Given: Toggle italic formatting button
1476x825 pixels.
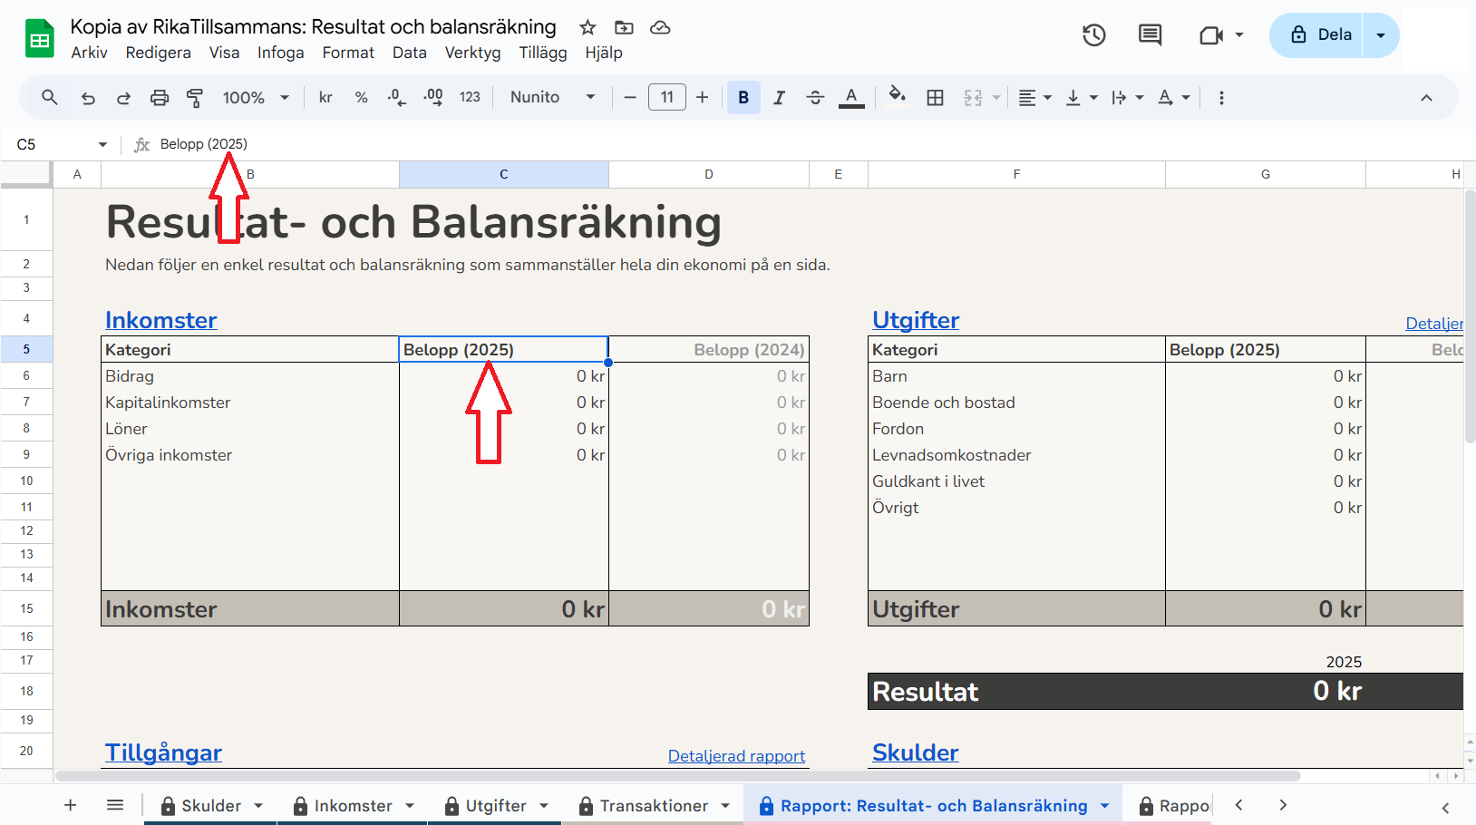Looking at the screenshot, I should 779,98.
